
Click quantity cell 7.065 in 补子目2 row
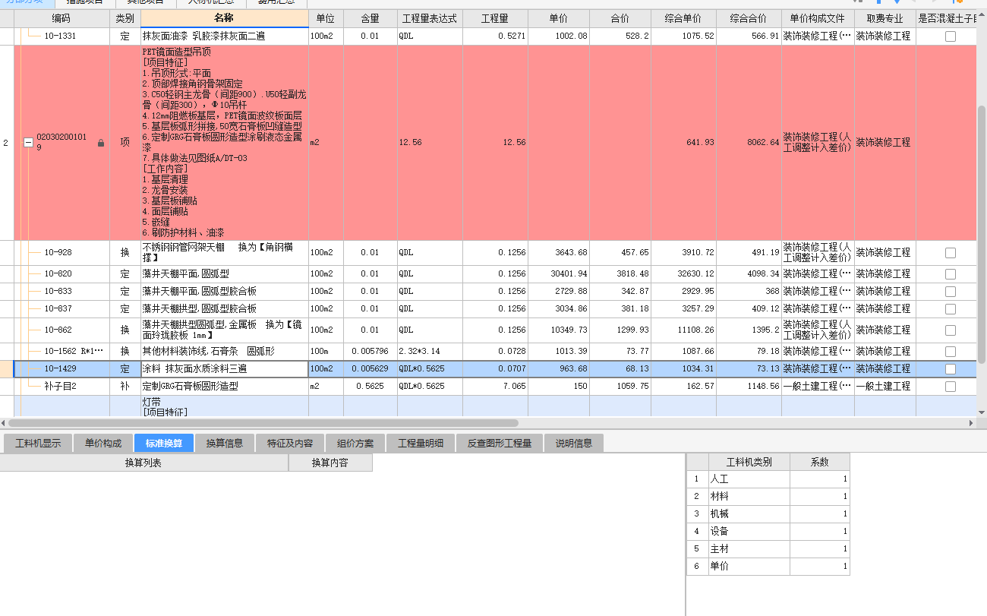pos(494,387)
